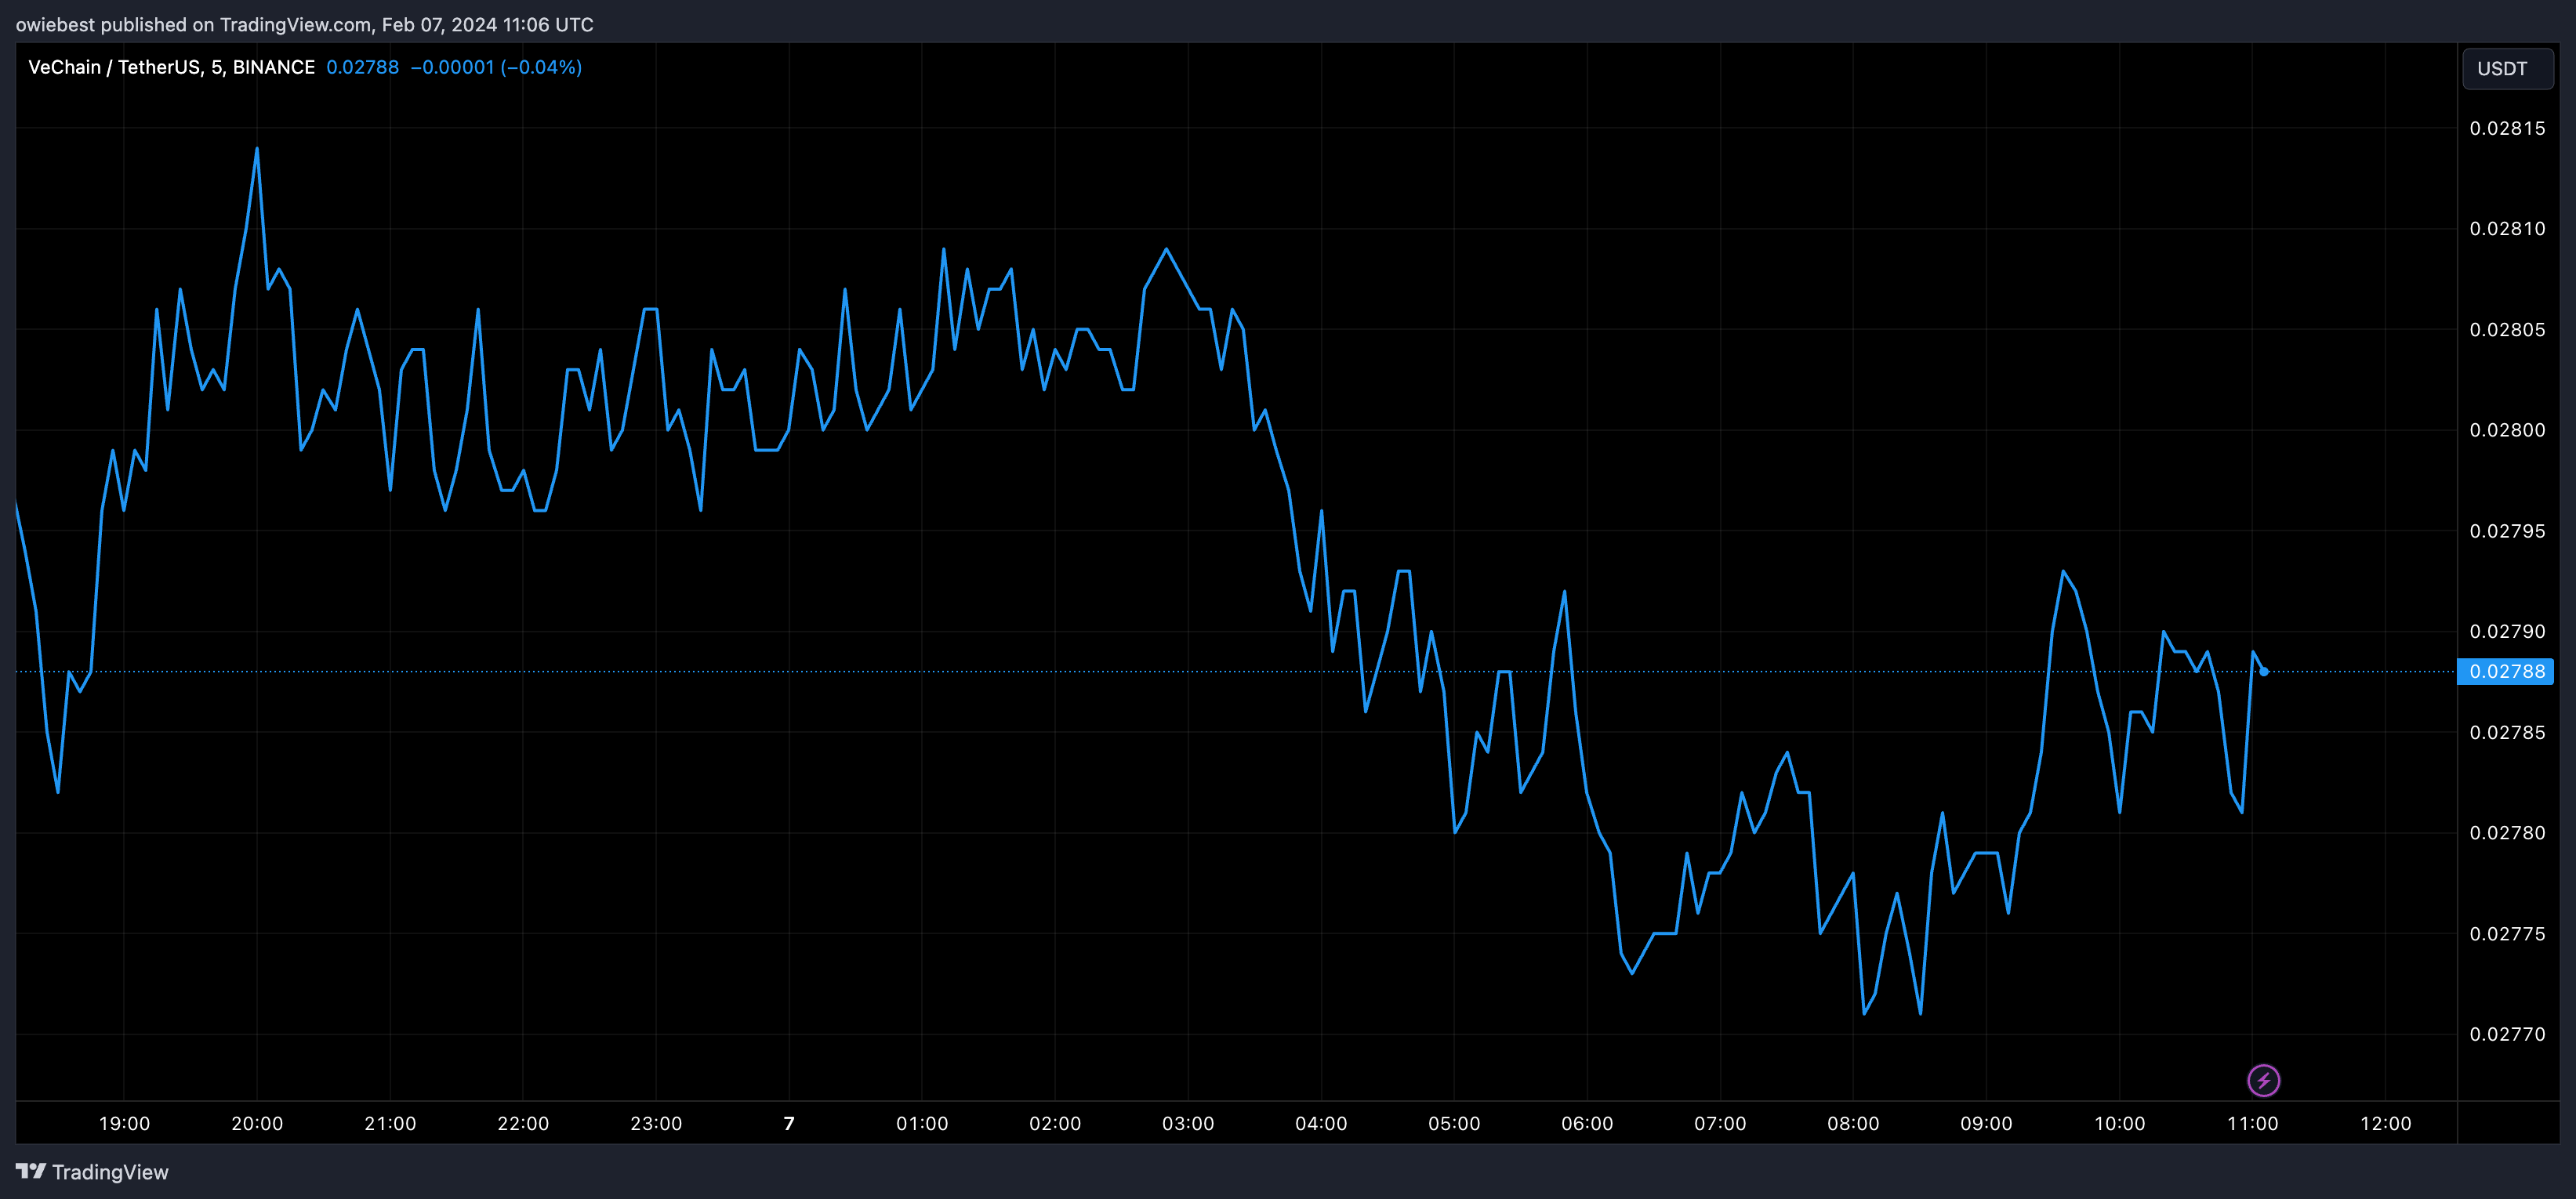This screenshot has width=2576, height=1199.
Task: Click the 0.02815 price scale label
Action: tap(2507, 128)
